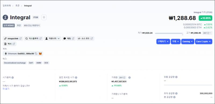The image size is (215, 104).
Task: Click info icon next to 유통 공급량
Action: pos(176,77)
